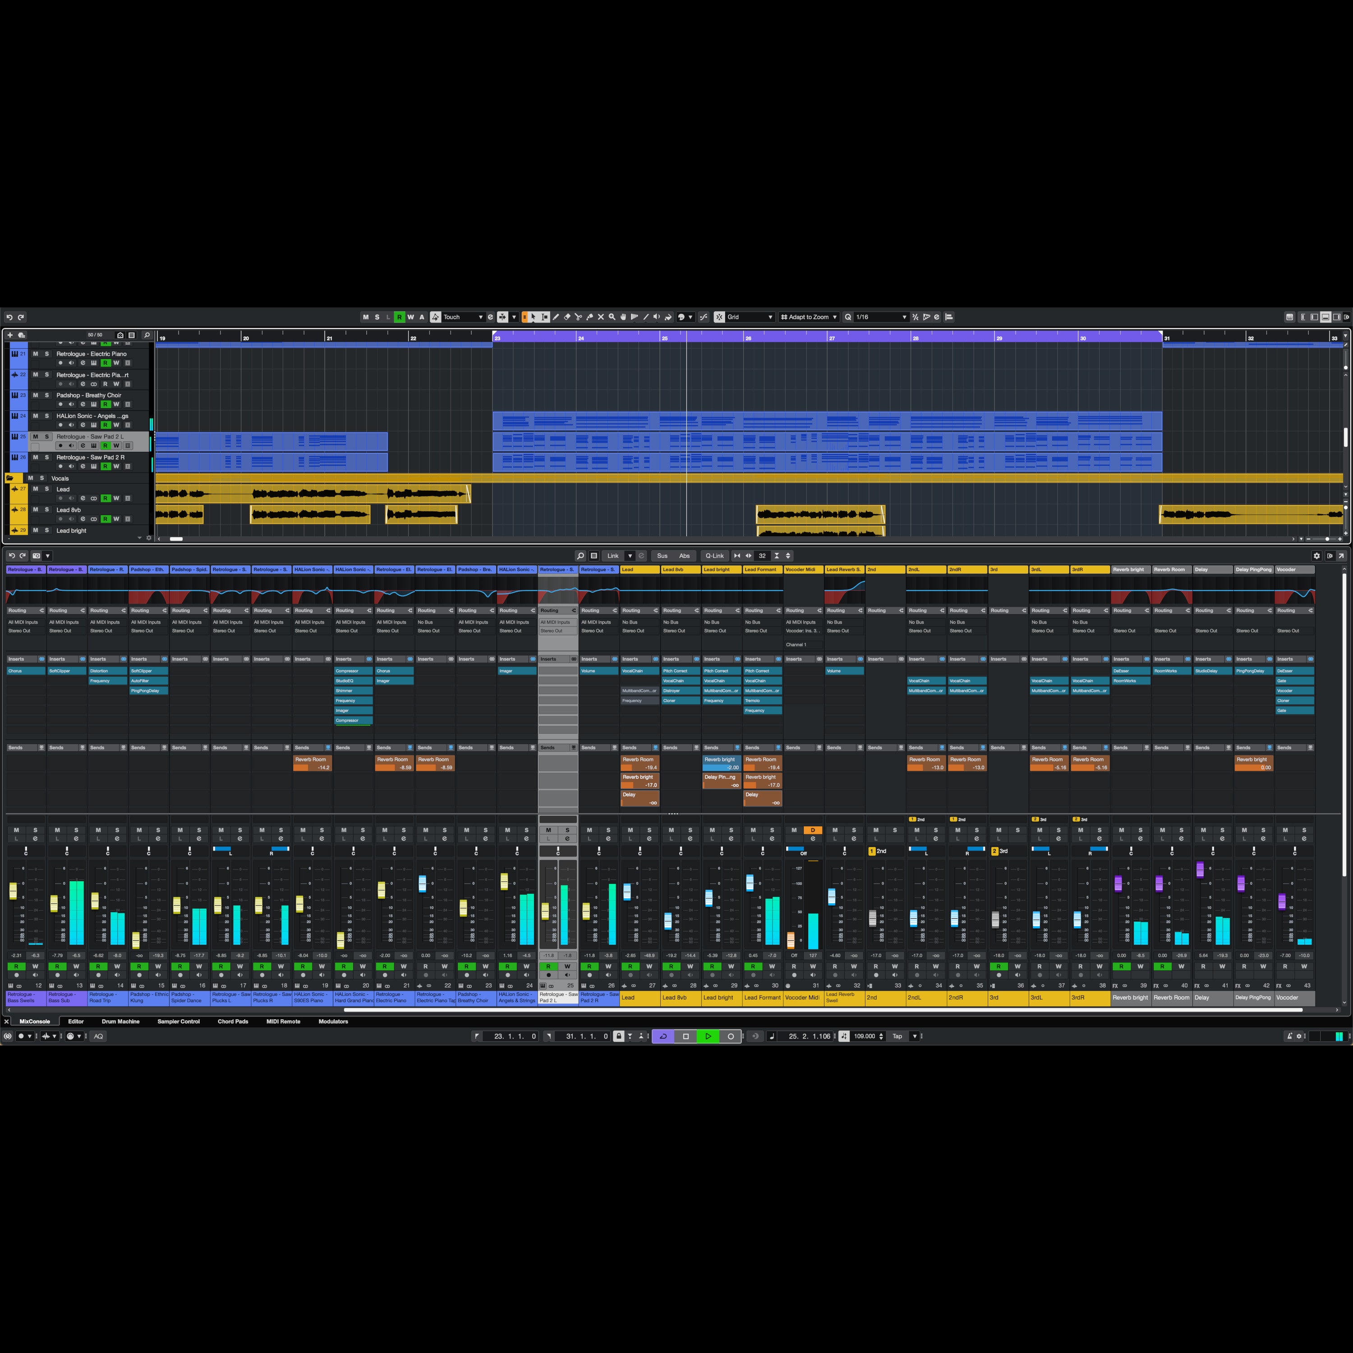This screenshot has width=1353, height=1353.
Task: Open the Adapt to Zoom dropdown
Action: pos(809,317)
